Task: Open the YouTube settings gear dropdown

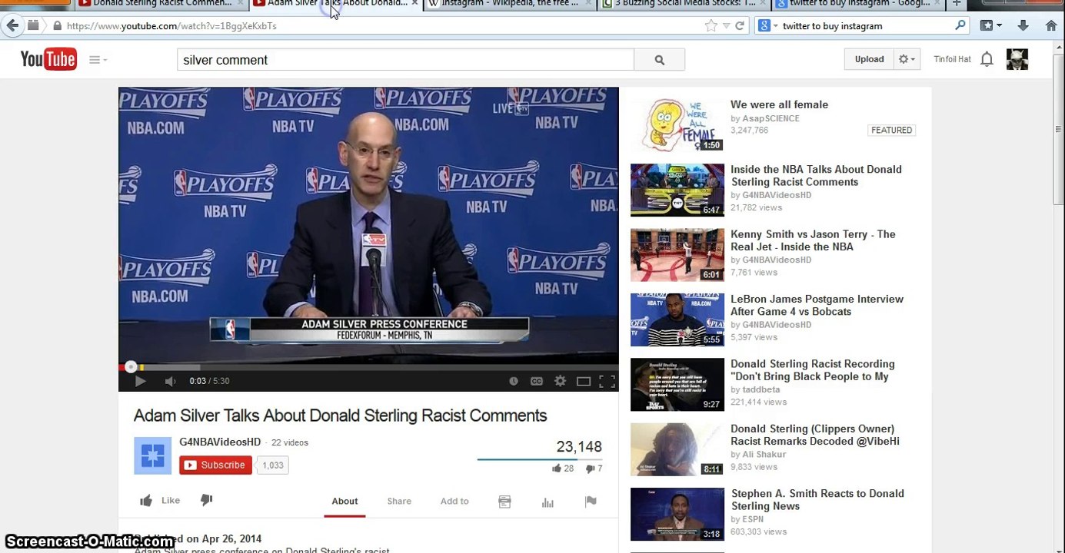Action: pyautogui.click(x=907, y=59)
